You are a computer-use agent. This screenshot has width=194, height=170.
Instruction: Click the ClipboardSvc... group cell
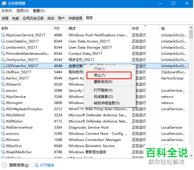coord(174,72)
